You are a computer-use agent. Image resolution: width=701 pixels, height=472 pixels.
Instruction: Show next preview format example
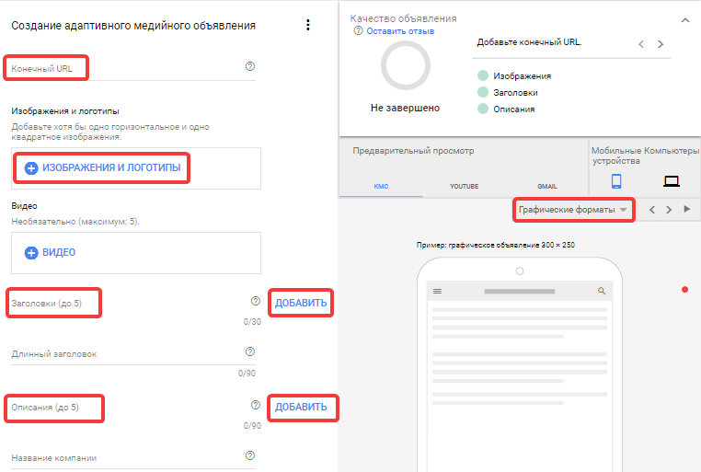point(669,210)
